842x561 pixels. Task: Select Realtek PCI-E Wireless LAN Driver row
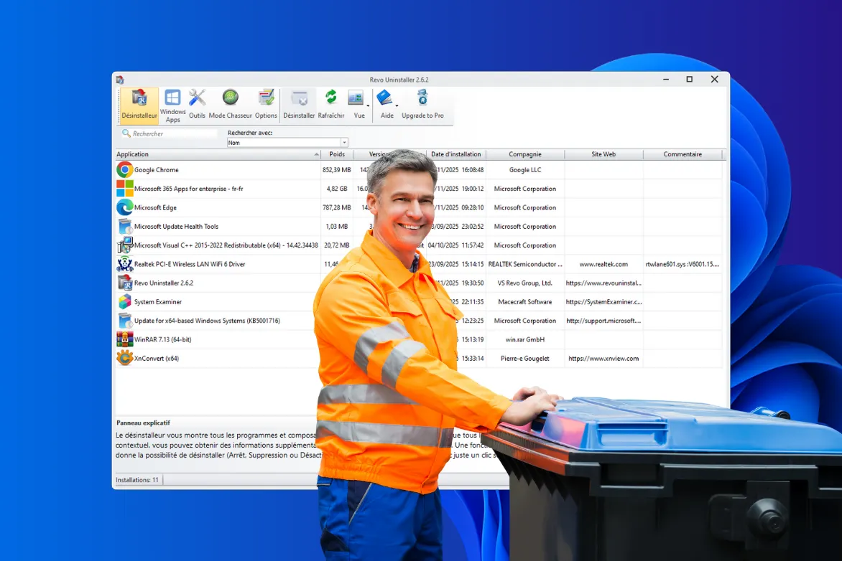click(190, 265)
